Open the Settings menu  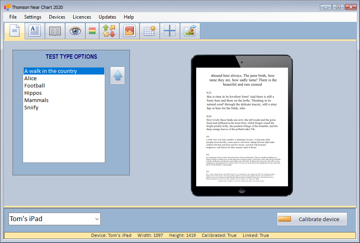tap(33, 17)
